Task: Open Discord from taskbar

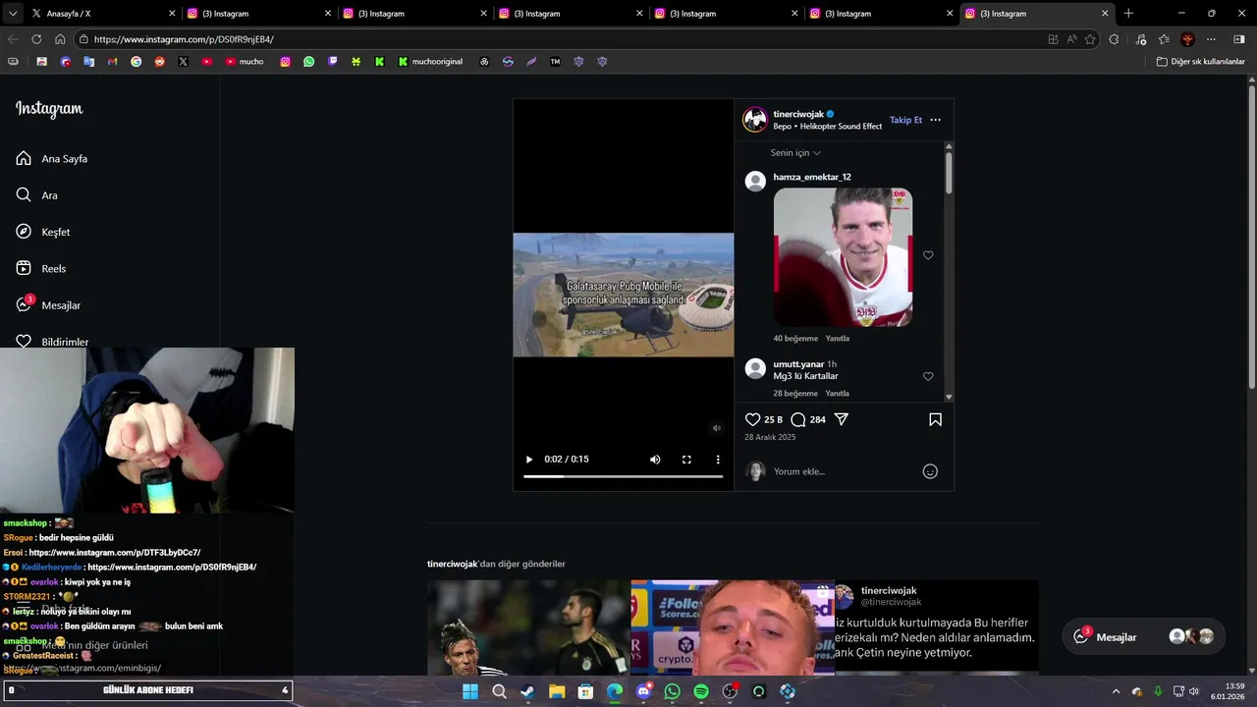Action: point(643,691)
